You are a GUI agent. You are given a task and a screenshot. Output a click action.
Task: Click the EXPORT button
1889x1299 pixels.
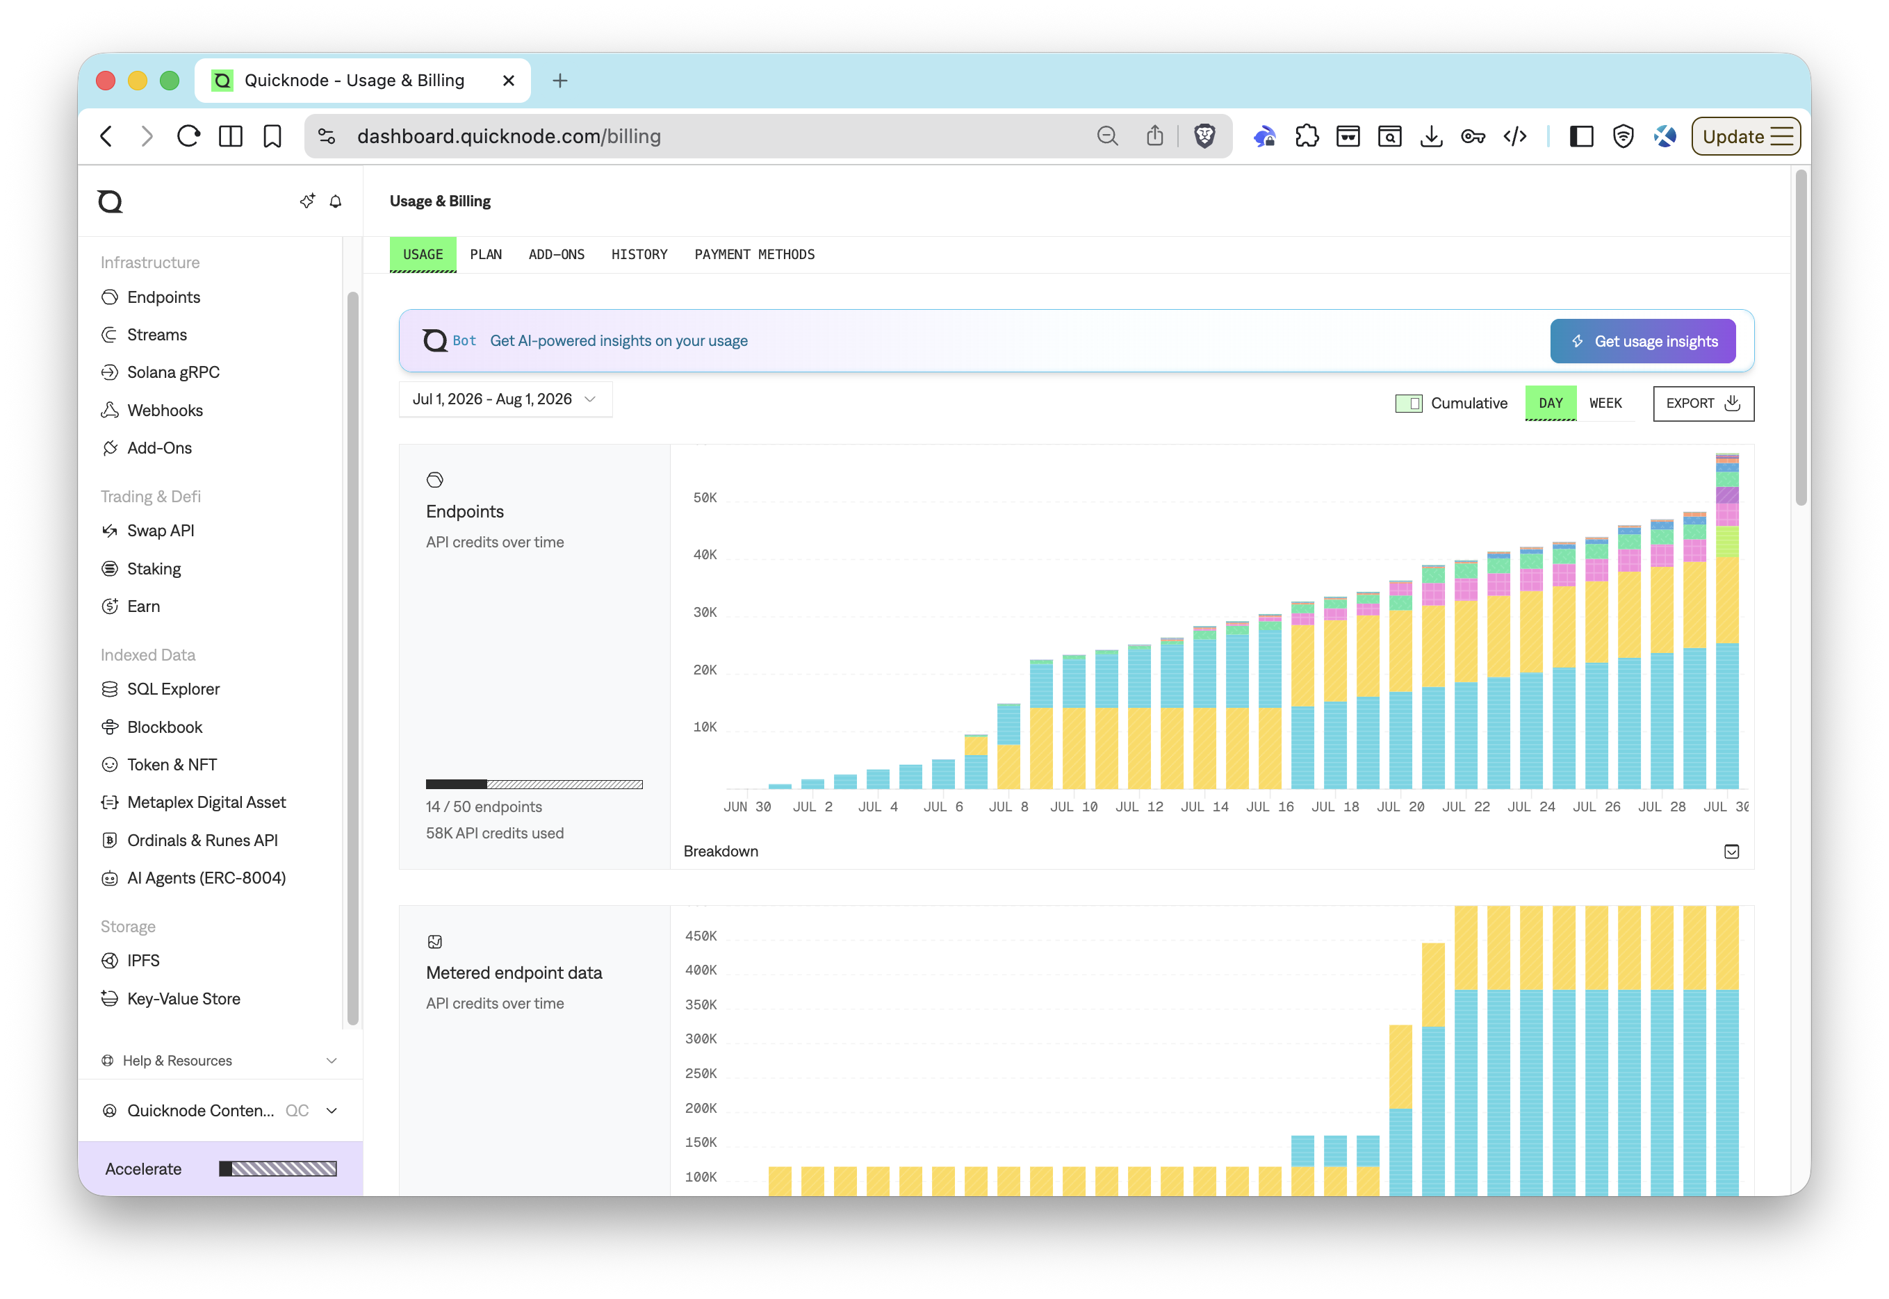click(x=1703, y=404)
